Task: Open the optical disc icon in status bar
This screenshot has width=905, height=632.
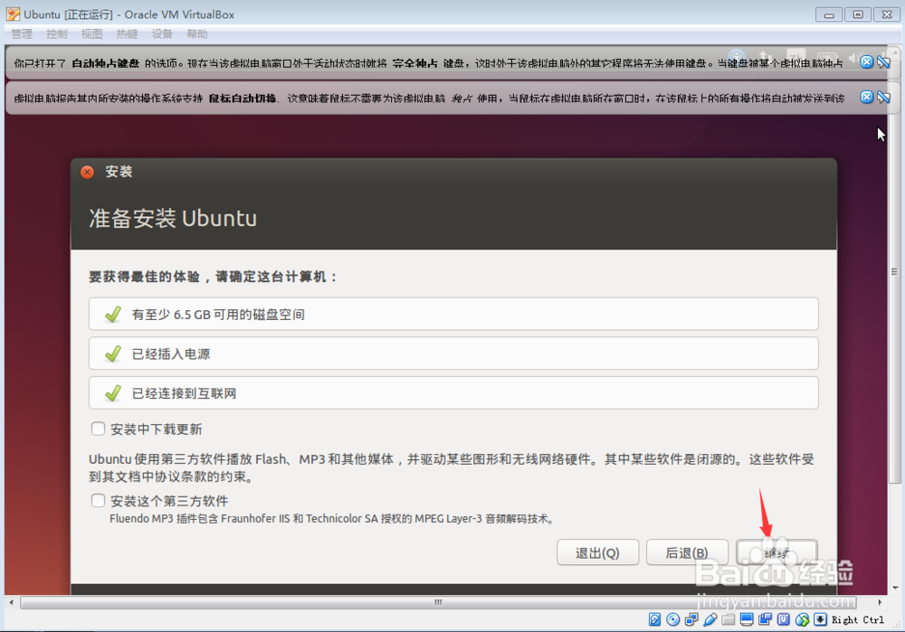Action: [x=672, y=619]
